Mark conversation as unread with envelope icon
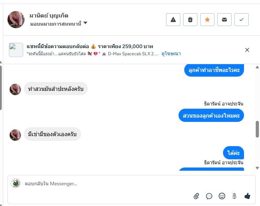 tap(224, 20)
